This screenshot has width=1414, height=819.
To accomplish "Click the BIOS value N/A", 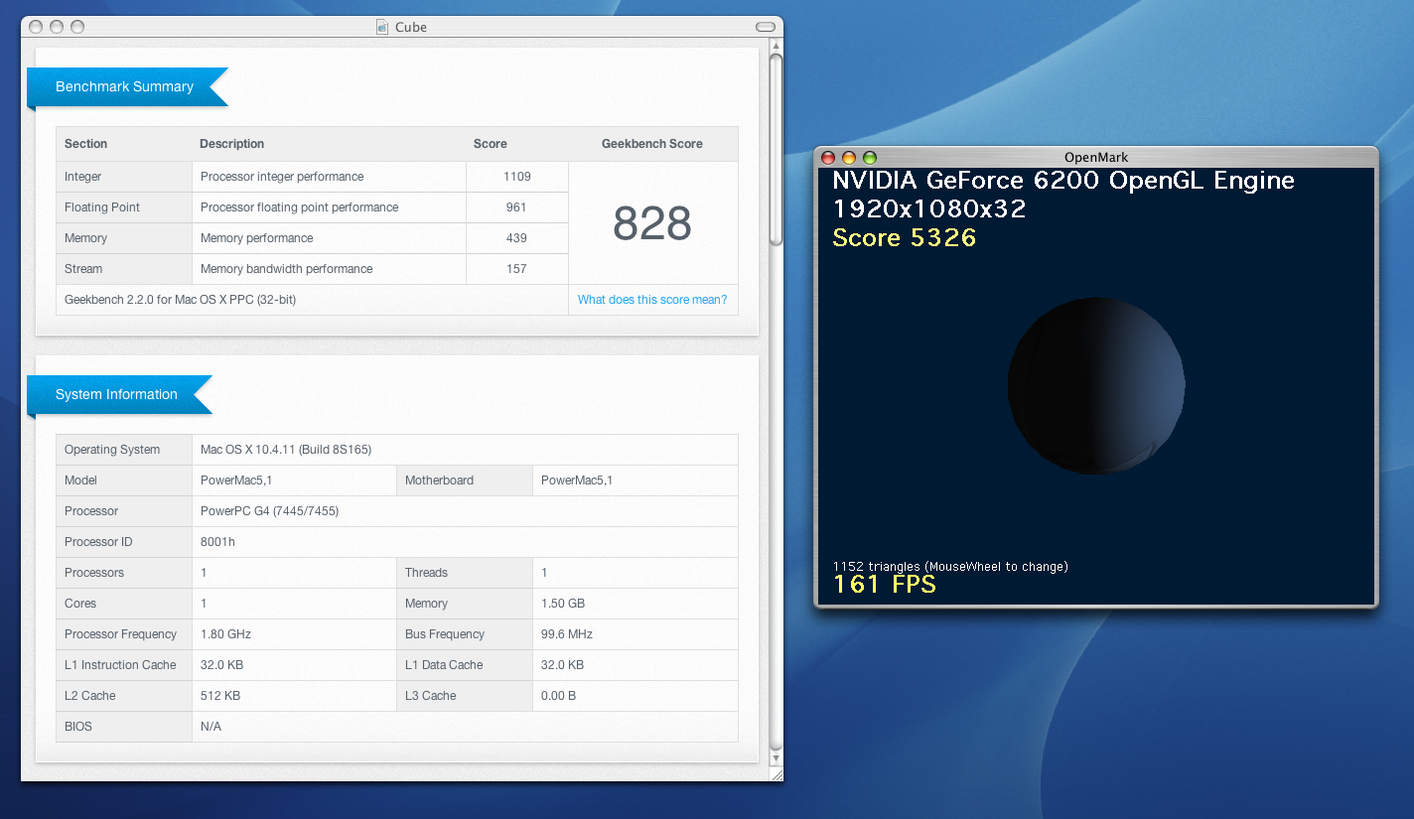I will (211, 727).
